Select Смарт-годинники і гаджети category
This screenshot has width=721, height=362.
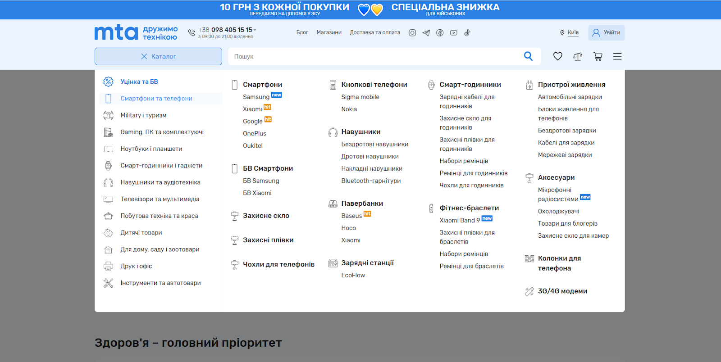160,166
